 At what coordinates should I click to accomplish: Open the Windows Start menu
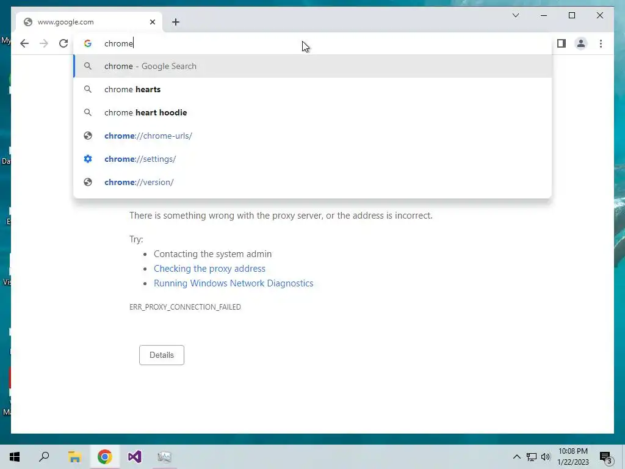pyautogui.click(x=15, y=457)
